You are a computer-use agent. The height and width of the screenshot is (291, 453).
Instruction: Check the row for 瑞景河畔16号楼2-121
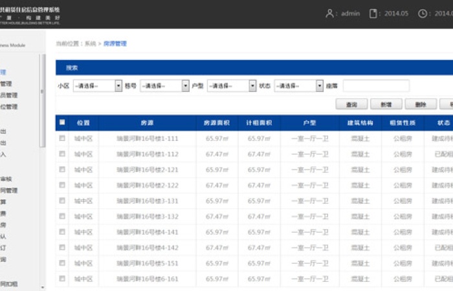click(x=62, y=169)
